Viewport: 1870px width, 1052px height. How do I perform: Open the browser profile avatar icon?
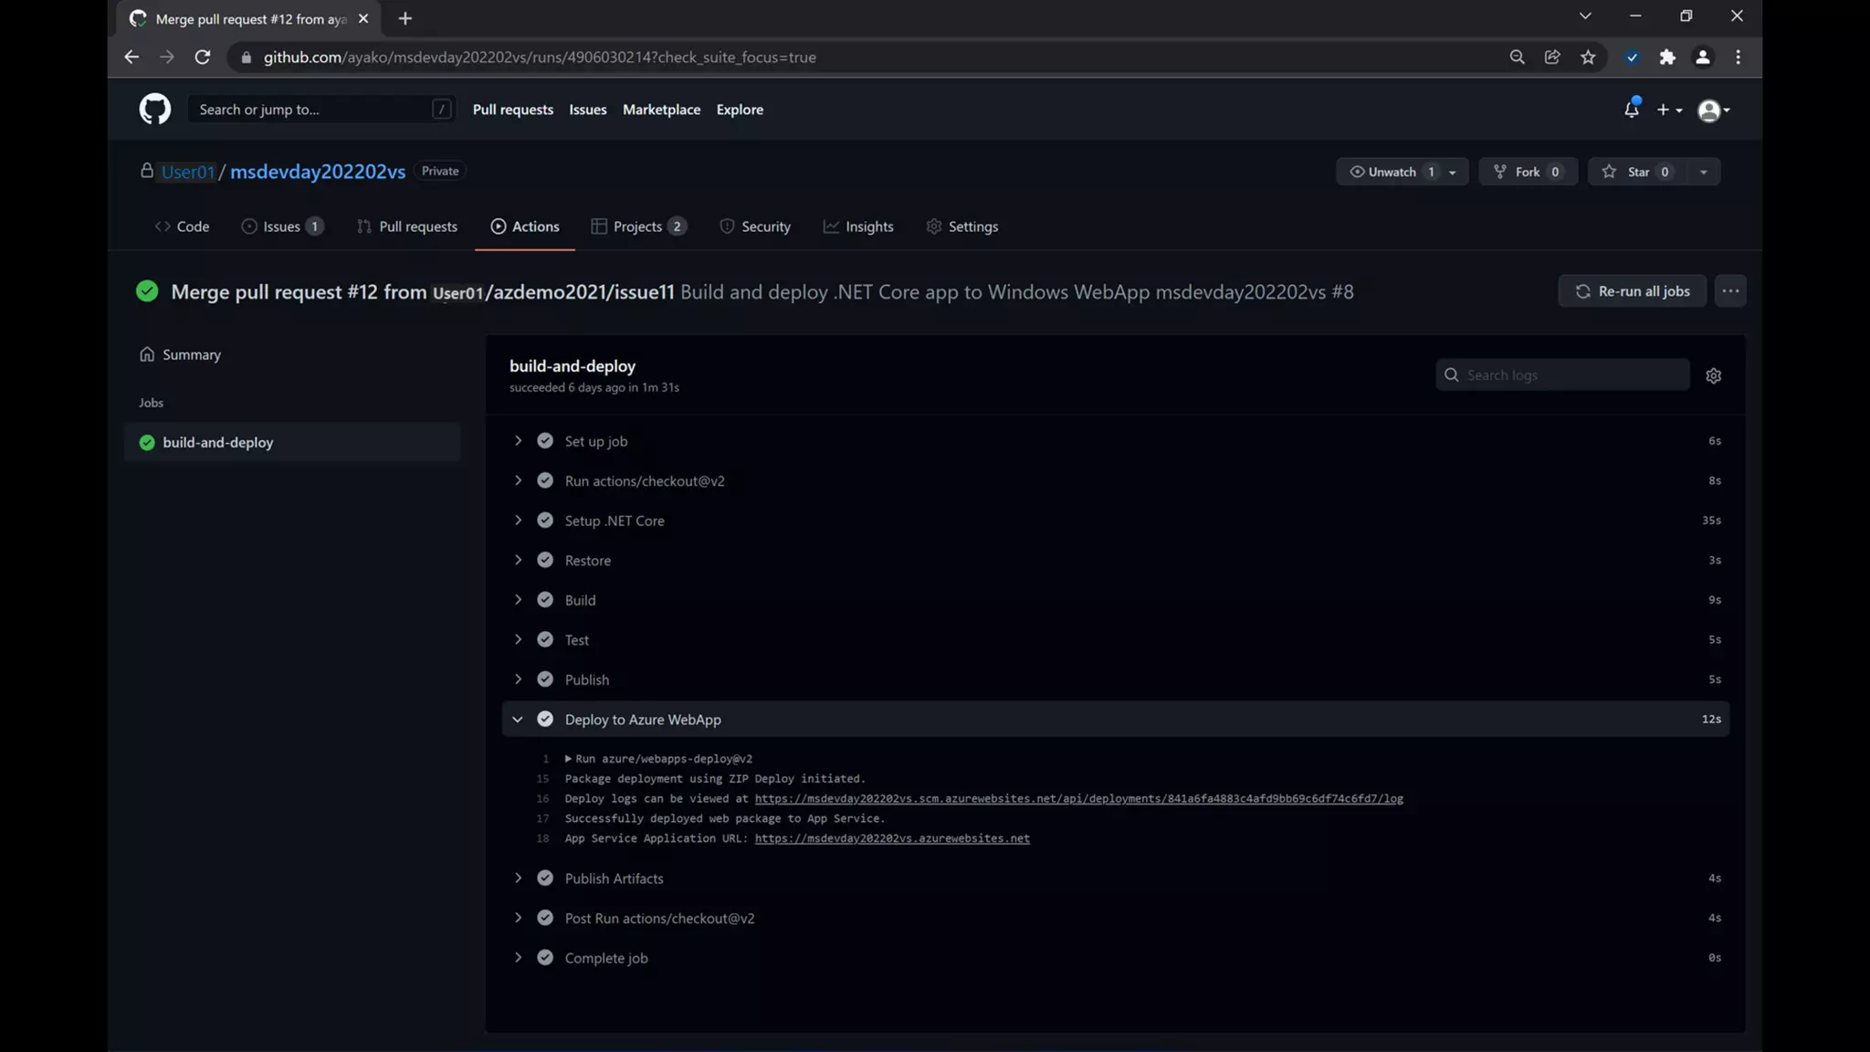coord(1702,58)
